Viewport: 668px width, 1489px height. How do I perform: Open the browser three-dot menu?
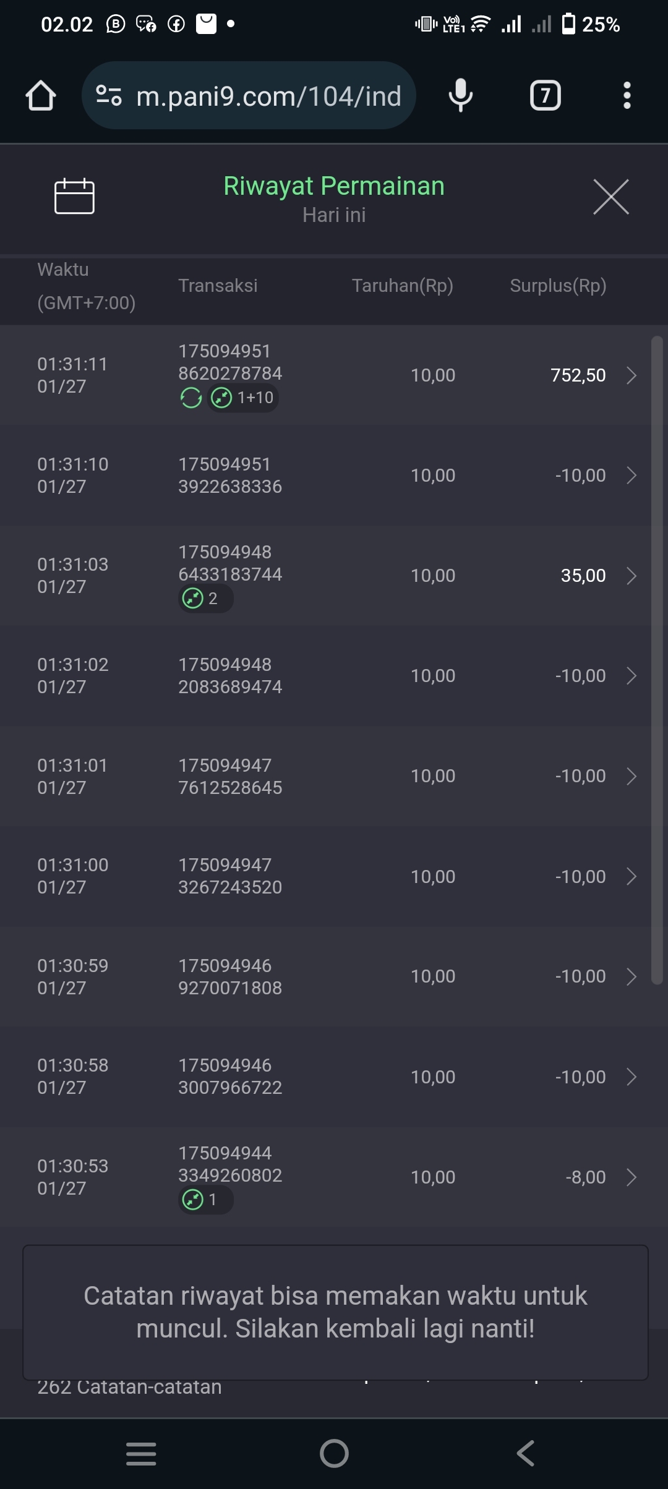(x=627, y=96)
